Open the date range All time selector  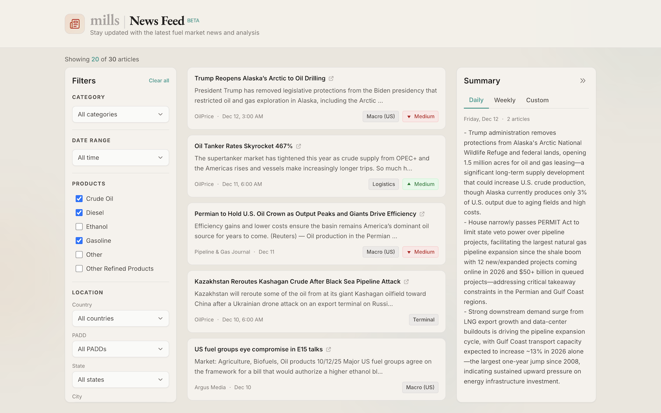click(x=120, y=157)
